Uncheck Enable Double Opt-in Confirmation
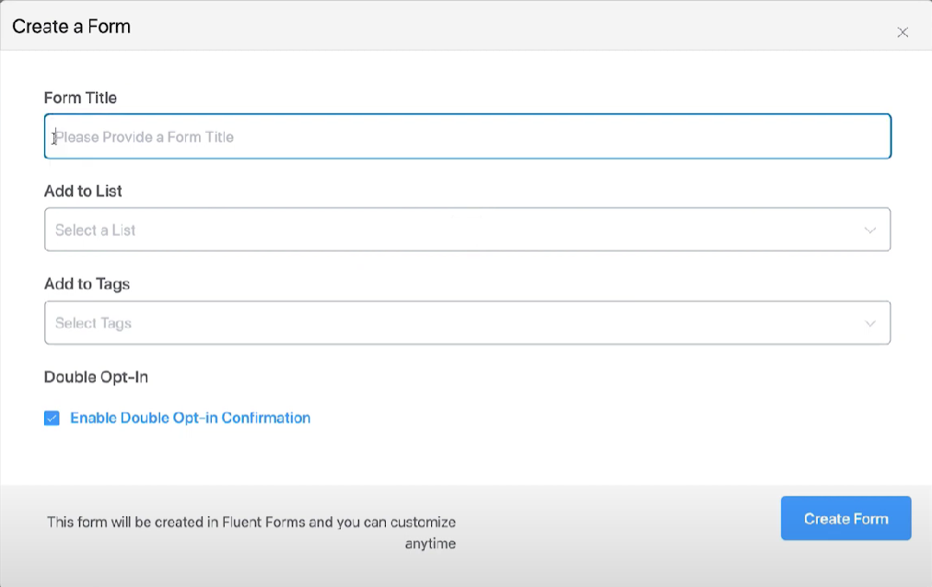The height and width of the screenshot is (587, 932). [52, 417]
